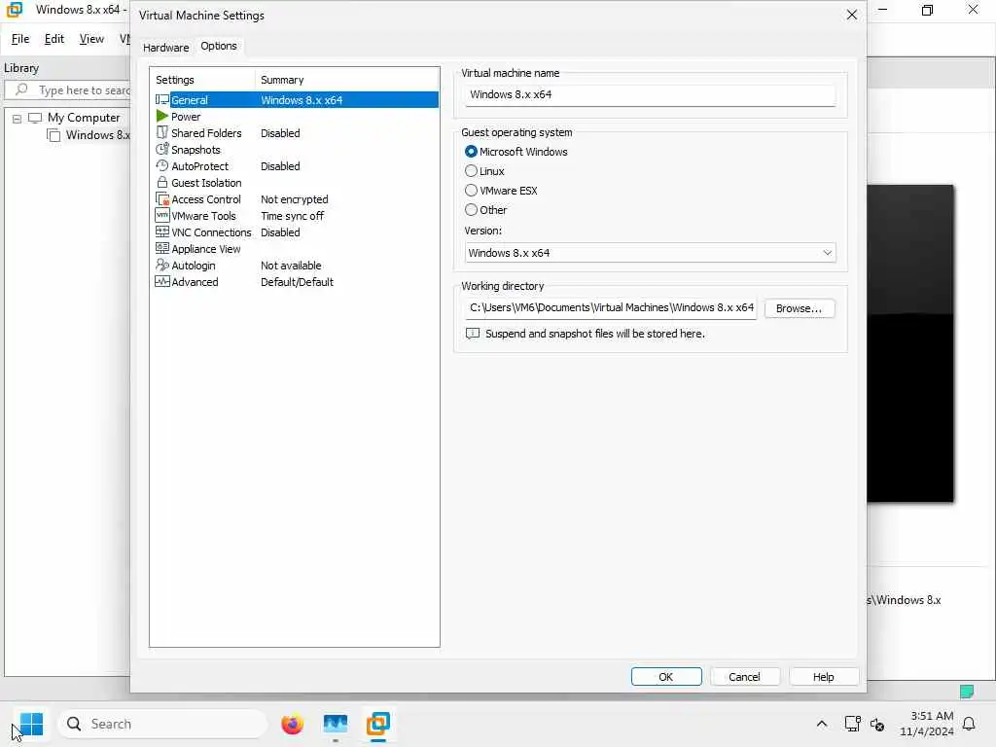Click the Snapshots camera icon
Screen dimensions: 996x747
(162, 149)
